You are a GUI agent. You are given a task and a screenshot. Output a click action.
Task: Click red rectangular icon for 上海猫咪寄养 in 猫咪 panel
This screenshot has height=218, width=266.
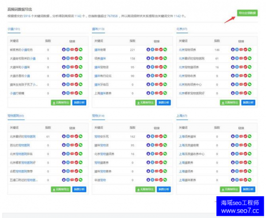(x=156, y=93)
